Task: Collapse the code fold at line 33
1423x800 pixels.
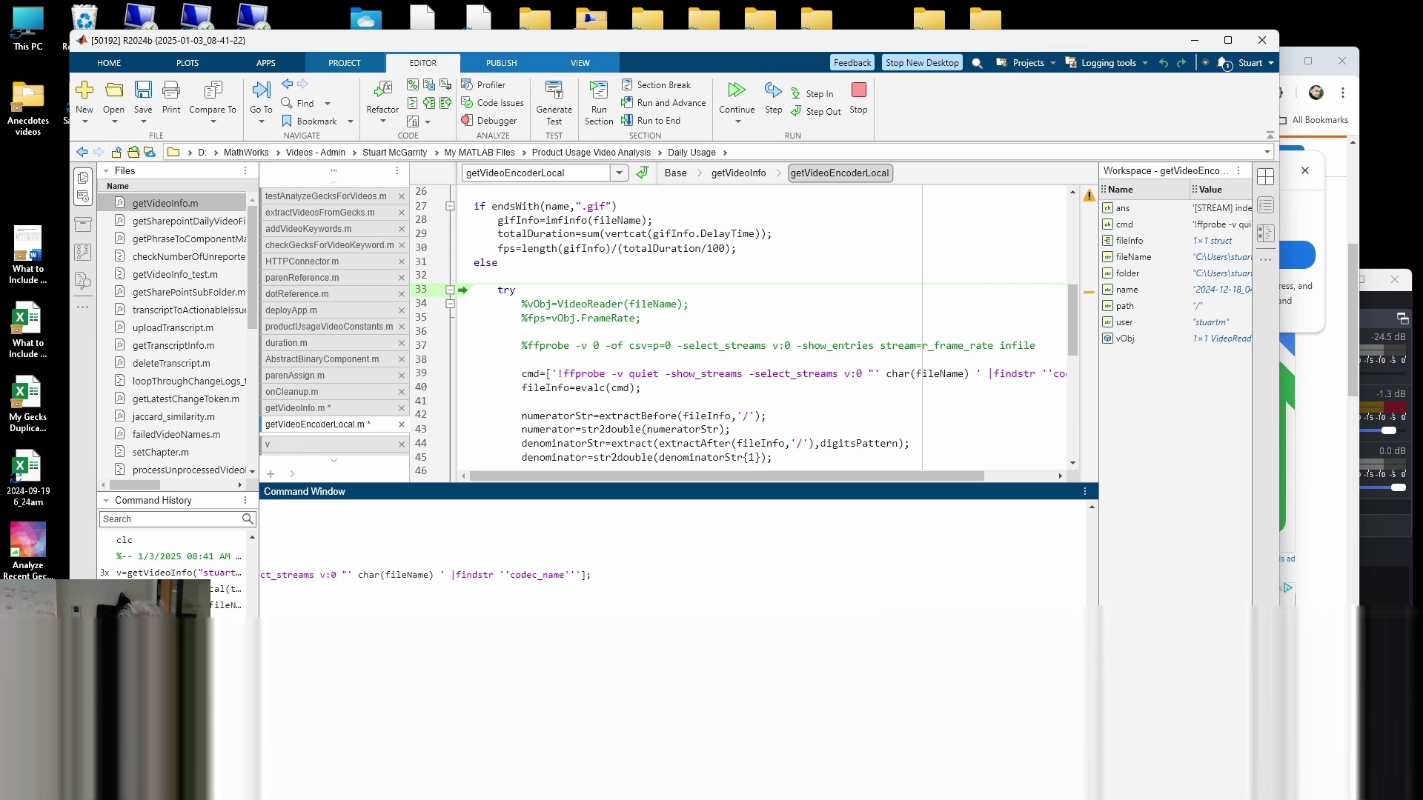Action: [x=450, y=290]
